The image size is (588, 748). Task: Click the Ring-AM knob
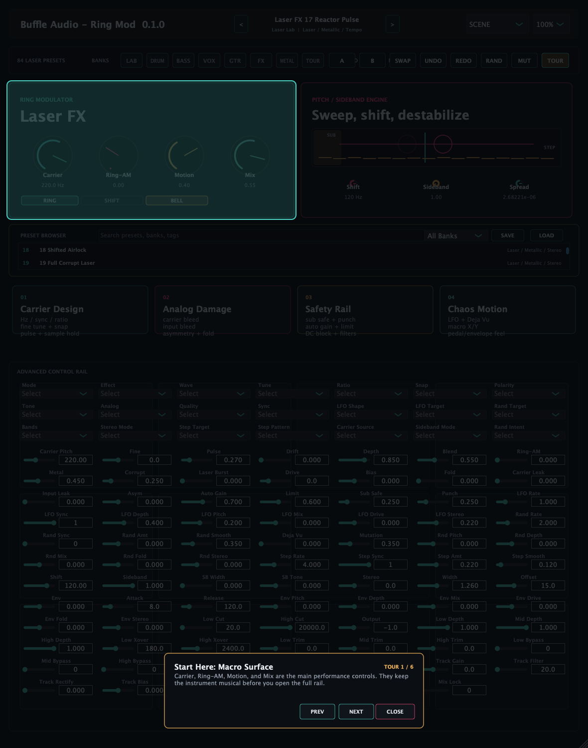click(119, 155)
